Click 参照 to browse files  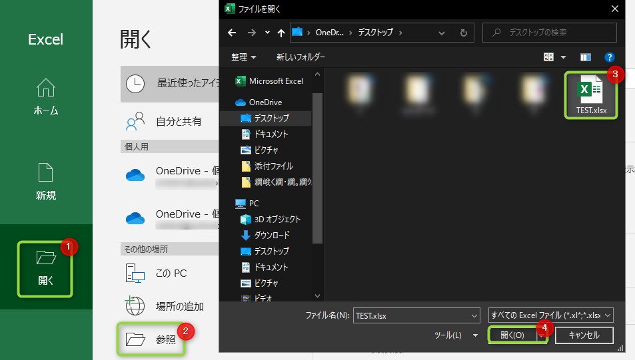pos(151,339)
